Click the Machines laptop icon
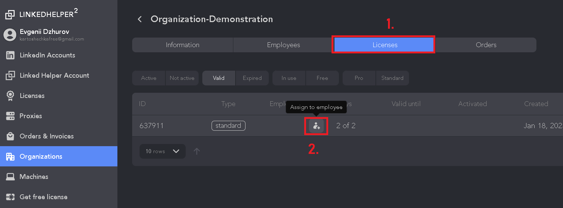Viewport: 563px width, 208px height. pyautogui.click(x=10, y=177)
